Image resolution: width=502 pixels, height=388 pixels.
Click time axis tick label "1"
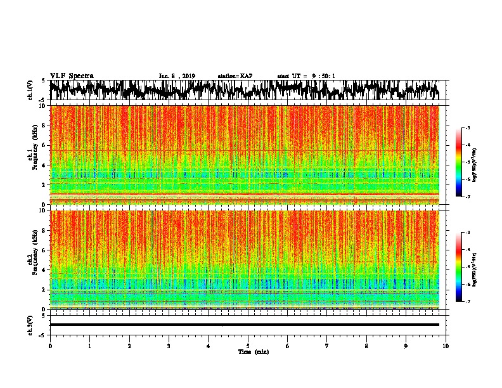(89, 346)
